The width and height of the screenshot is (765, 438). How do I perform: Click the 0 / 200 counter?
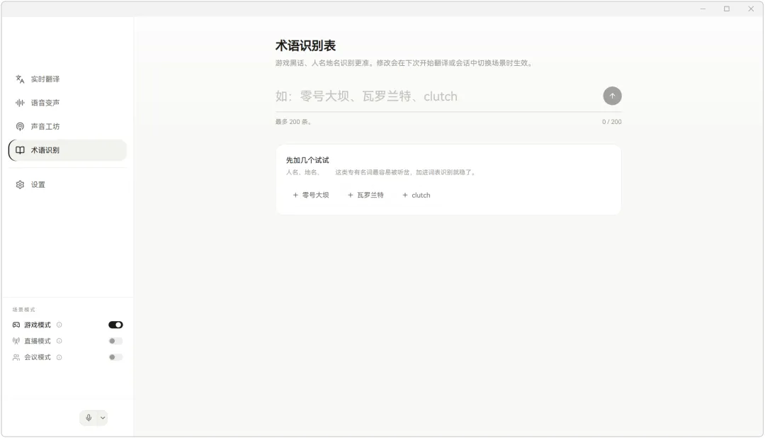[612, 122]
